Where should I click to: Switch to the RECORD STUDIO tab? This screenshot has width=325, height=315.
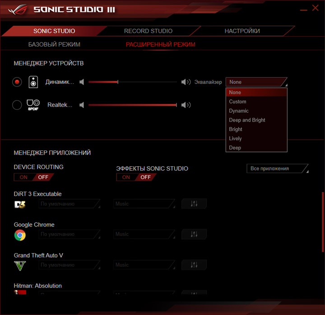coord(148,31)
